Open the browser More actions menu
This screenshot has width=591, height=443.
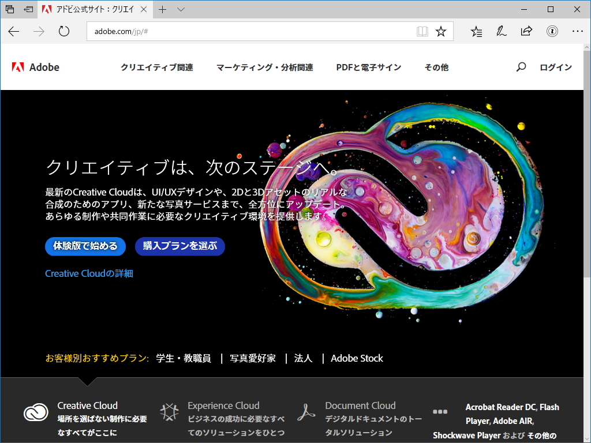click(x=576, y=32)
